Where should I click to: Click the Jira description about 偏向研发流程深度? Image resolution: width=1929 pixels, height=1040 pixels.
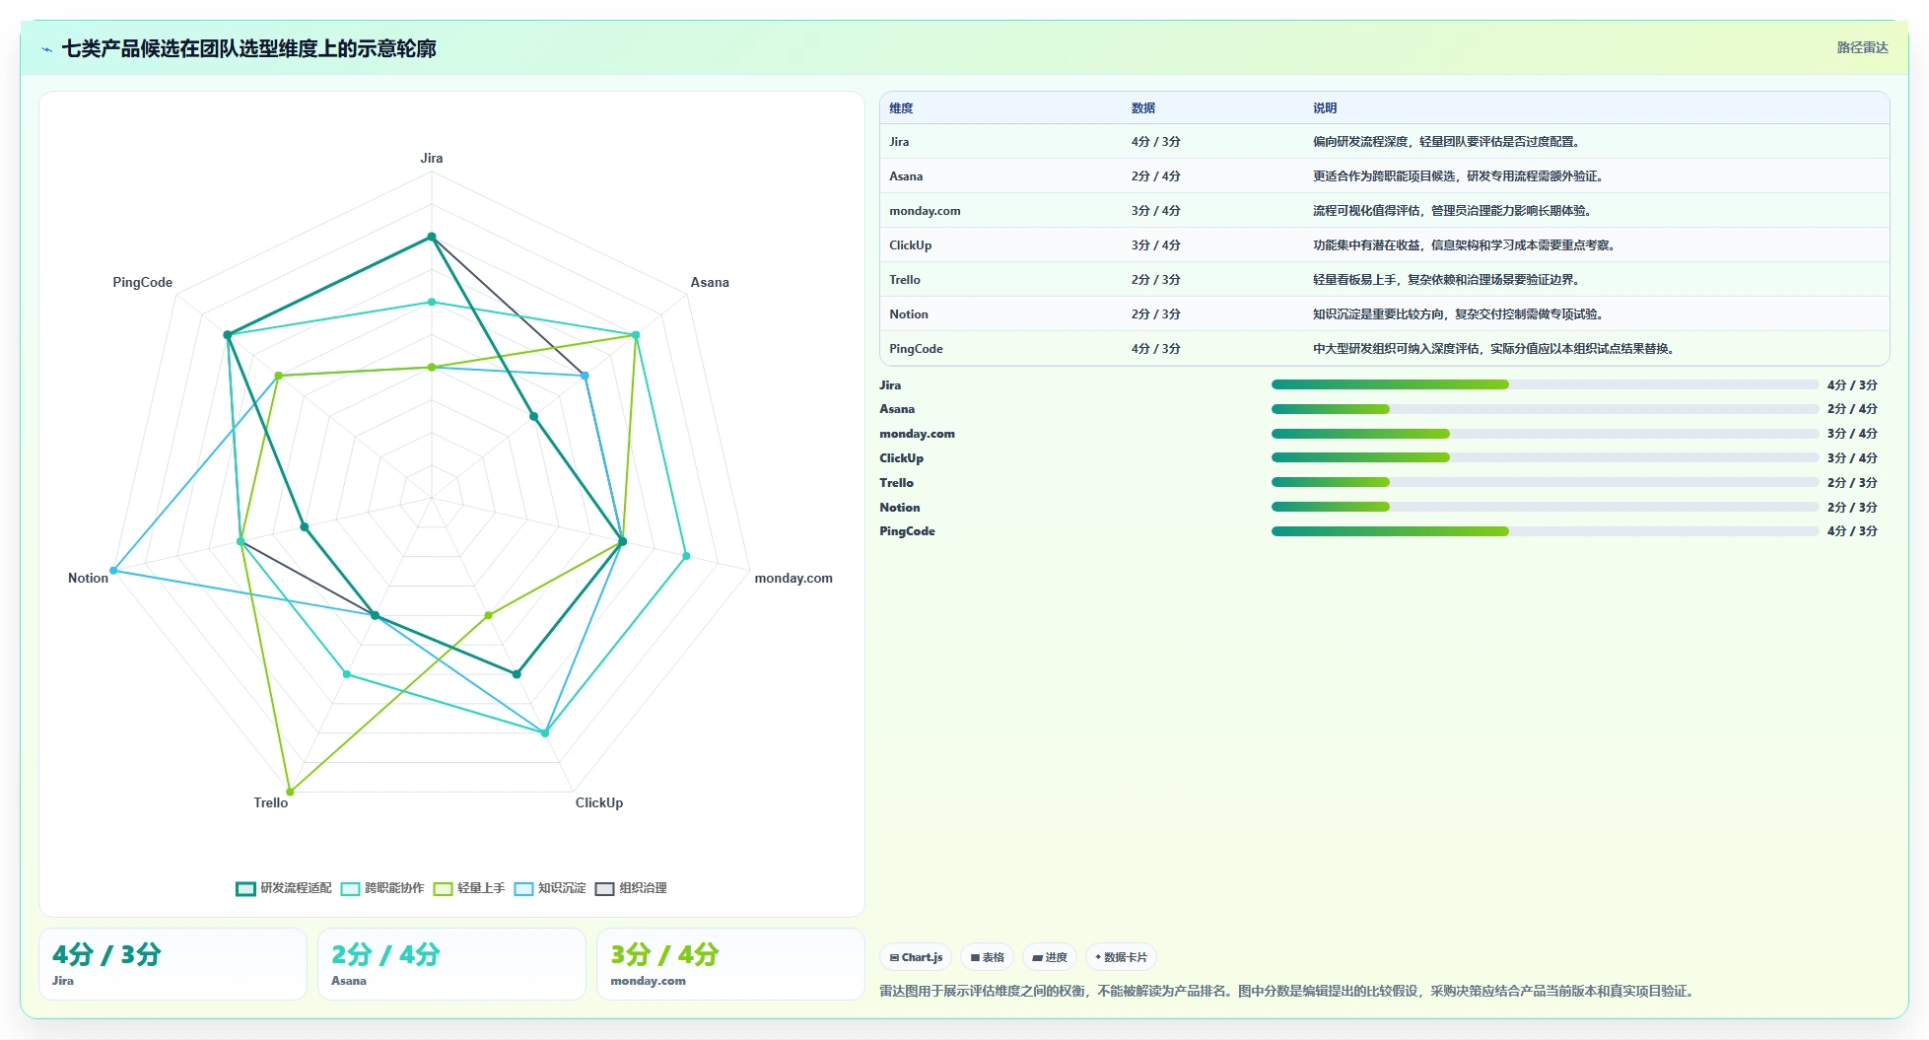pos(1448,142)
